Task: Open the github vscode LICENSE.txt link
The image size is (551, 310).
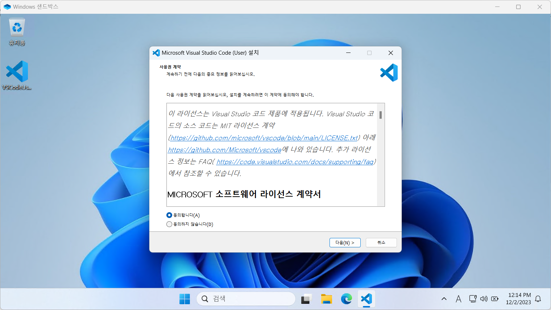Action: pos(264,138)
